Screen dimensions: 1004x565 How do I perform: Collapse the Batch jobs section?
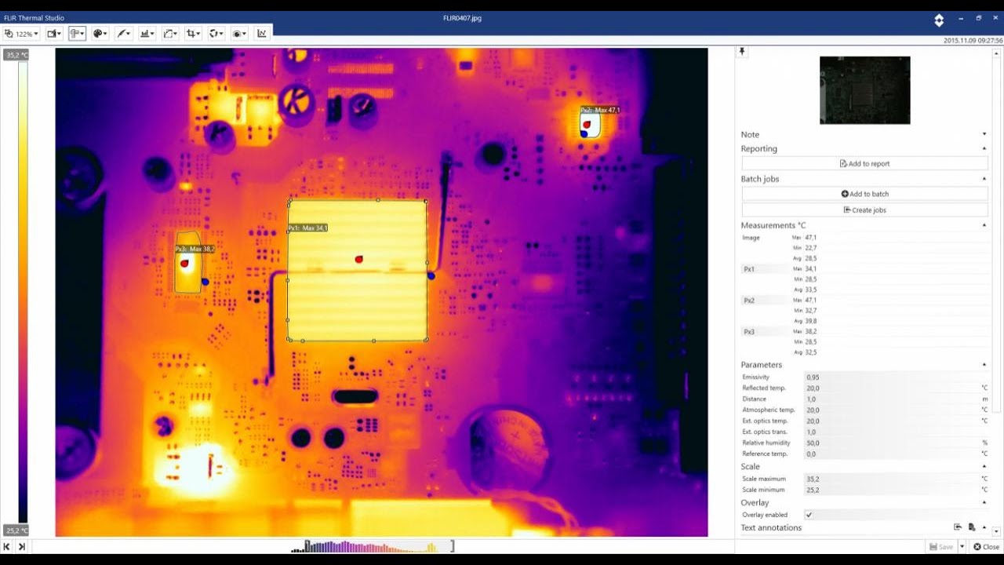pyautogui.click(x=984, y=179)
